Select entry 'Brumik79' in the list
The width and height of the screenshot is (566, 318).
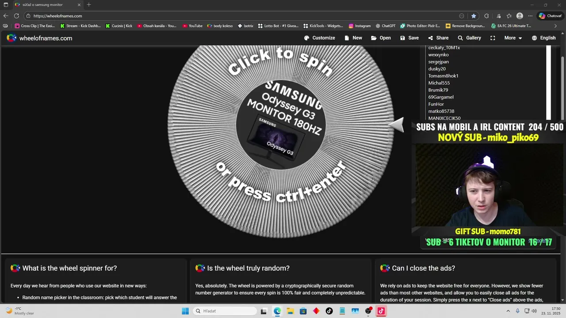pos(438,90)
